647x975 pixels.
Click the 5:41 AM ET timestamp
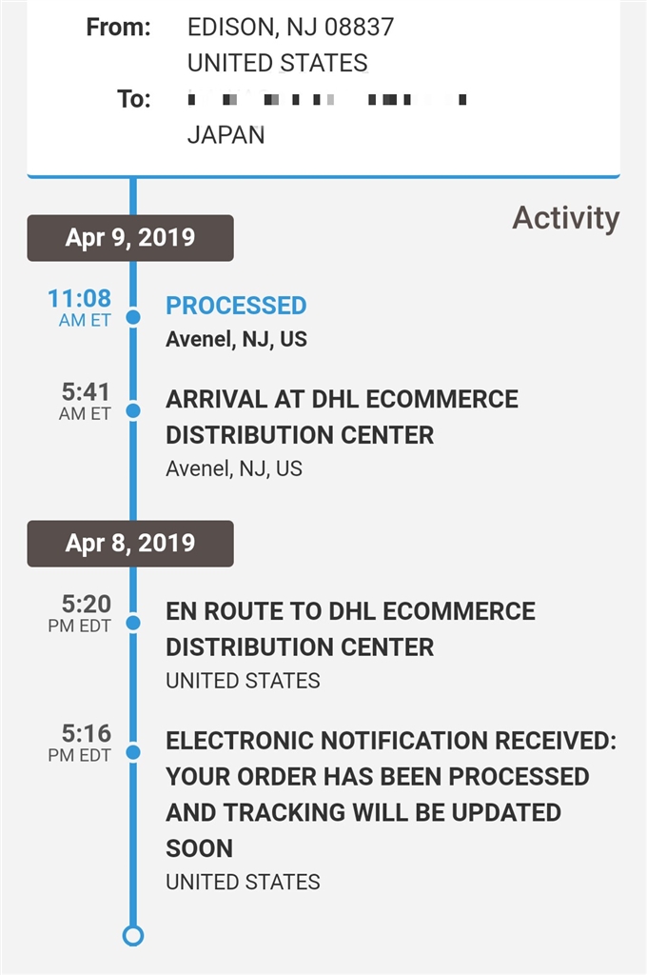point(85,401)
